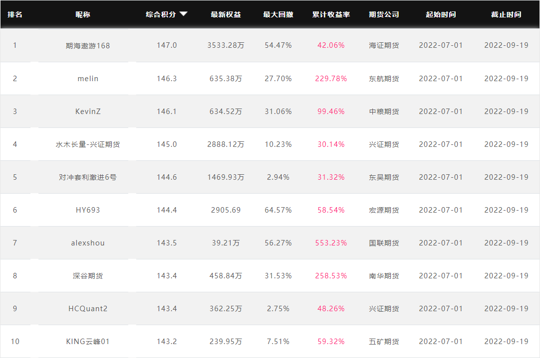The height and width of the screenshot is (358, 540).
Task: Select score value 143.2
Action: coord(167,342)
